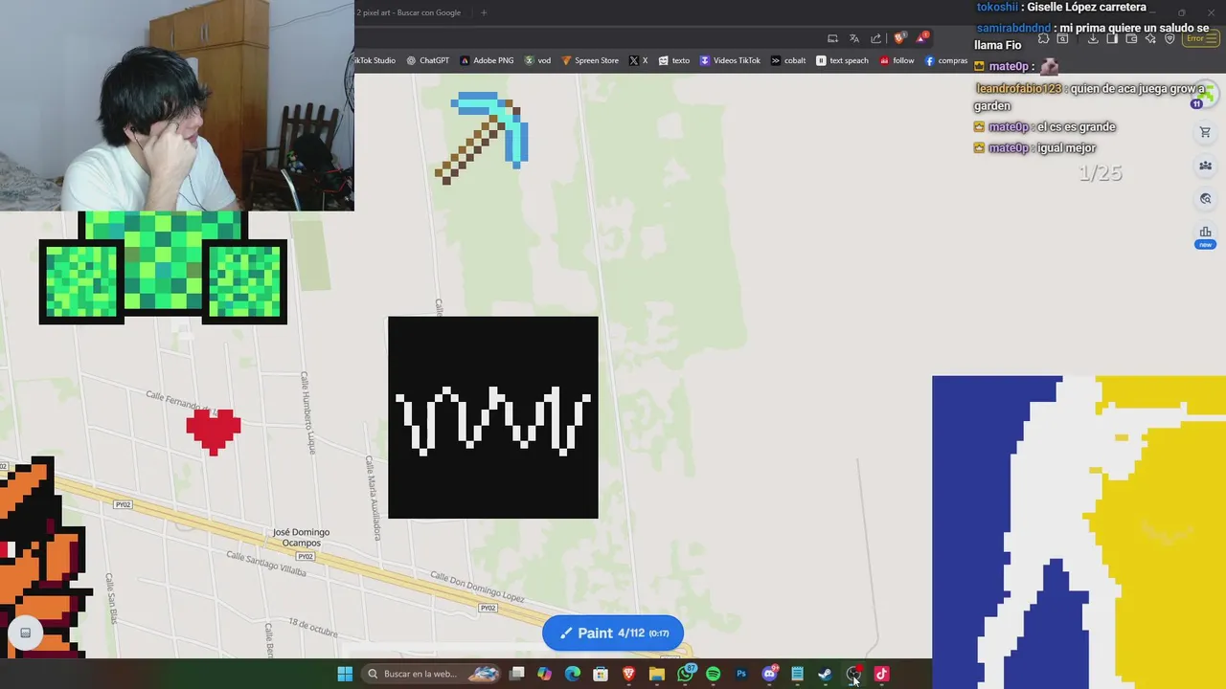1226x689 pixels.
Task: Open Discord from taskbar
Action: 769,674
